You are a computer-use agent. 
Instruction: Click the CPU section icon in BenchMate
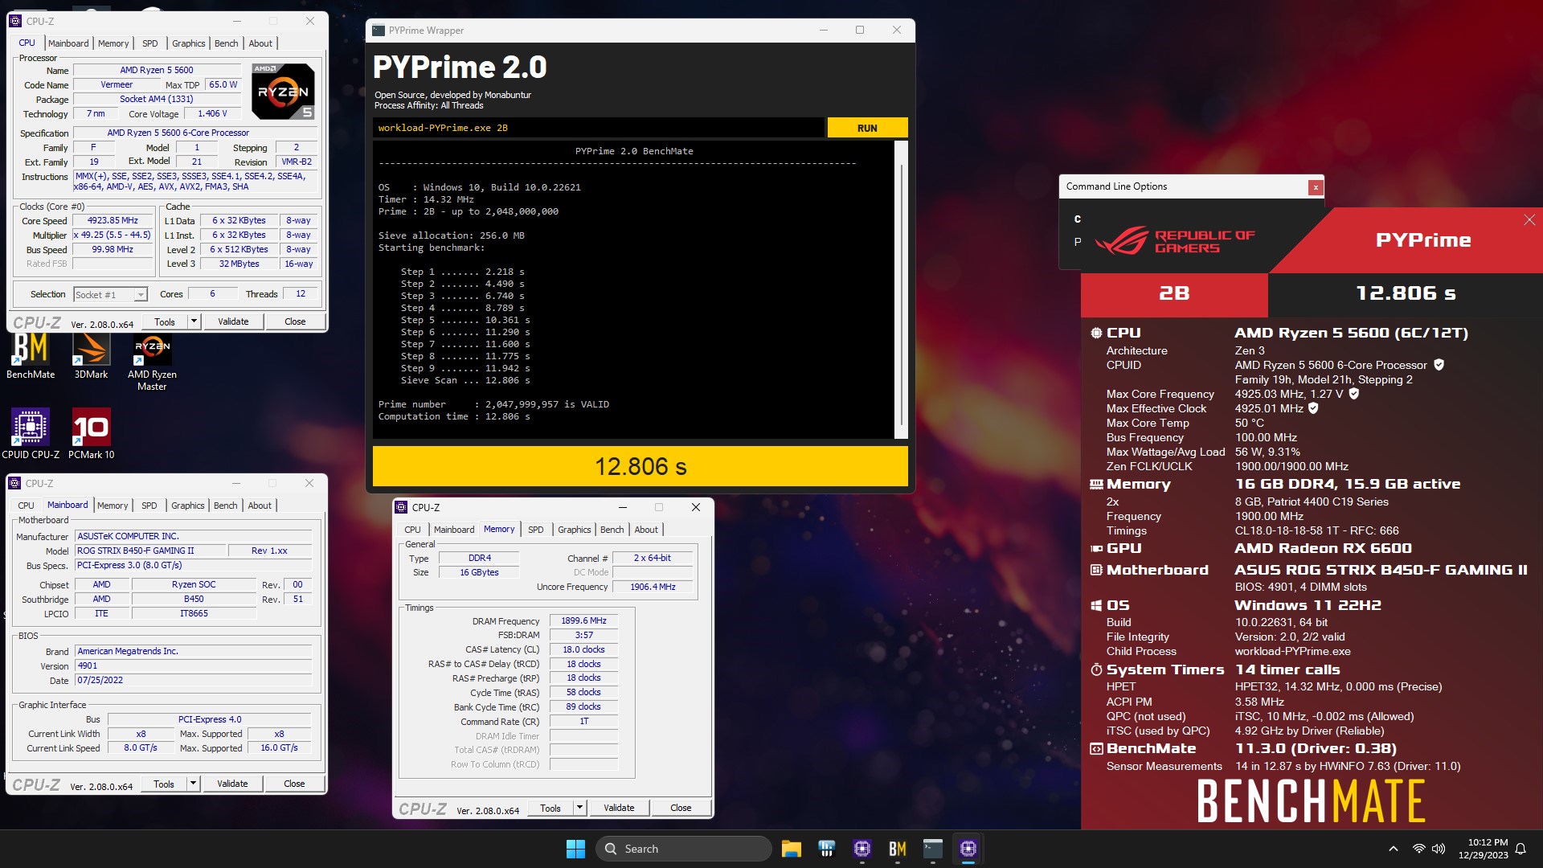[x=1096, y=333]
